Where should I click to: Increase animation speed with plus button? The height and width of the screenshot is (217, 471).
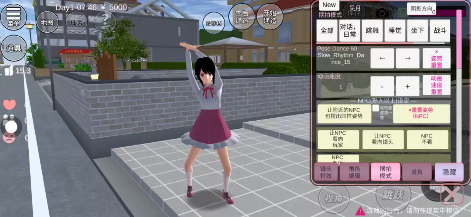(408, 86)
